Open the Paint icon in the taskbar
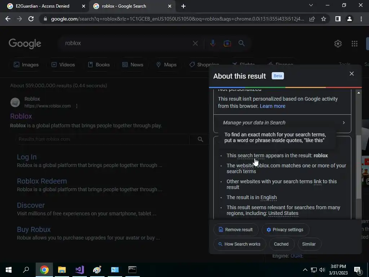The height and width of the screenshot is (277, 369). tap(97, 270)
